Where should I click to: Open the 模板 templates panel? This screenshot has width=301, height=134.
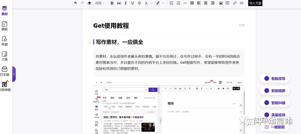[4, 26]
